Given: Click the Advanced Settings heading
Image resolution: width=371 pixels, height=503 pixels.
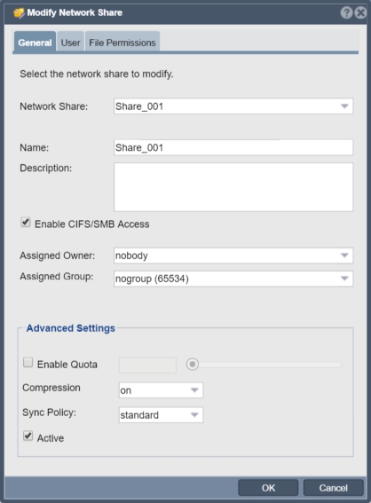Looking at the screenshot, I should [71, 328].
